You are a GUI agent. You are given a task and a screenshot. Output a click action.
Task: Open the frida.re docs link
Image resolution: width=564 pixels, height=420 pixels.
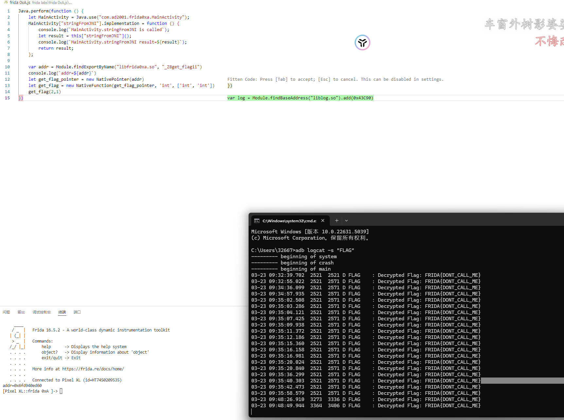pyautogui.click(x=93, y=369)
